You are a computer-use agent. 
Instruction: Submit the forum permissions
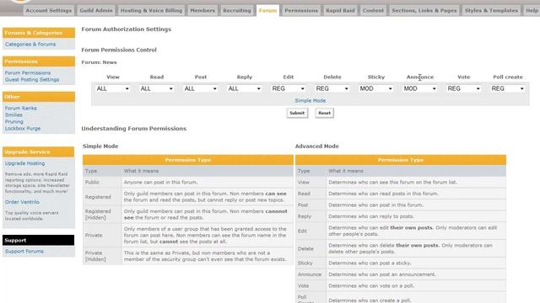(297, 113)
